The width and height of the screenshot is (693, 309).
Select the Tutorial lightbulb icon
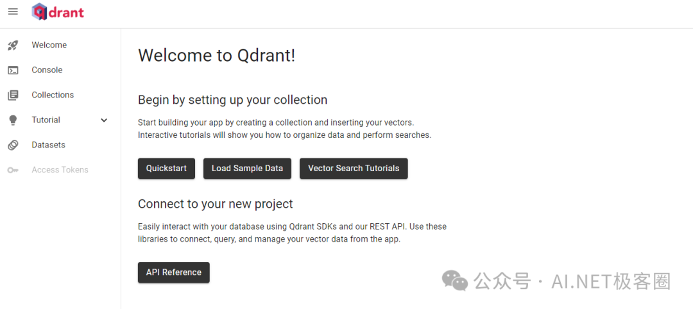(13, 120)
